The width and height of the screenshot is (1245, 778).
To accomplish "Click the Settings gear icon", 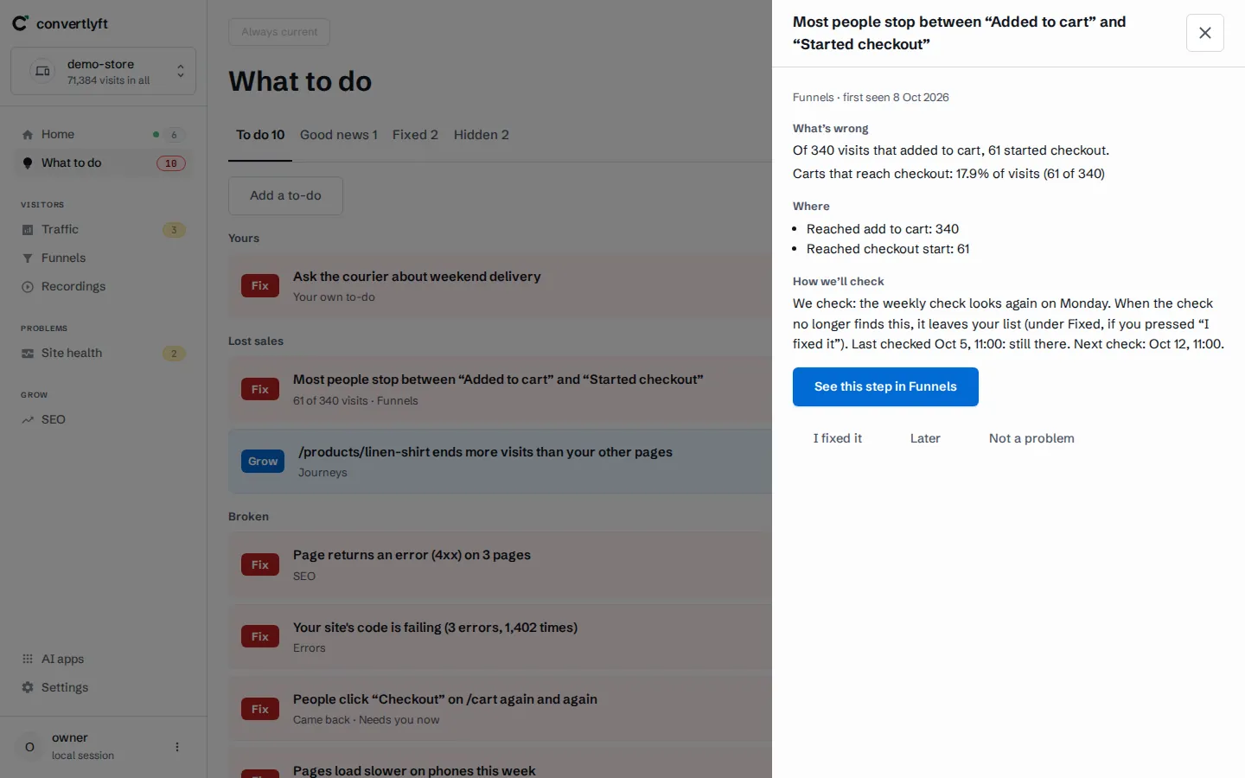I will [x=28, y=687].
